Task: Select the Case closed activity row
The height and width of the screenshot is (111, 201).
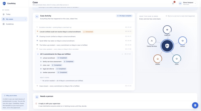Action: [84, 86]
